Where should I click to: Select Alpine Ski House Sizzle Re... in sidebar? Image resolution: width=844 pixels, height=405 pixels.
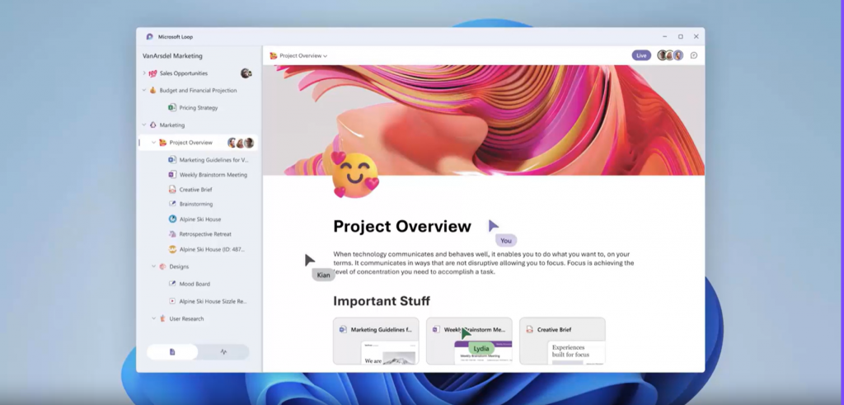tap(213, 301)
